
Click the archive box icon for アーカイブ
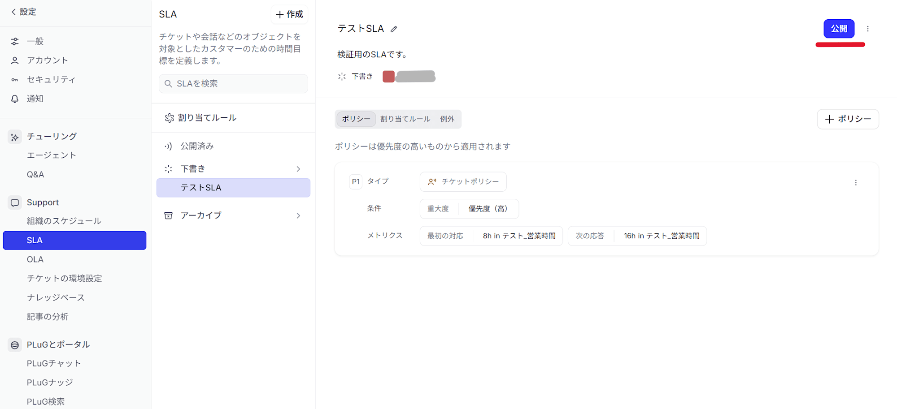[168, 215]
